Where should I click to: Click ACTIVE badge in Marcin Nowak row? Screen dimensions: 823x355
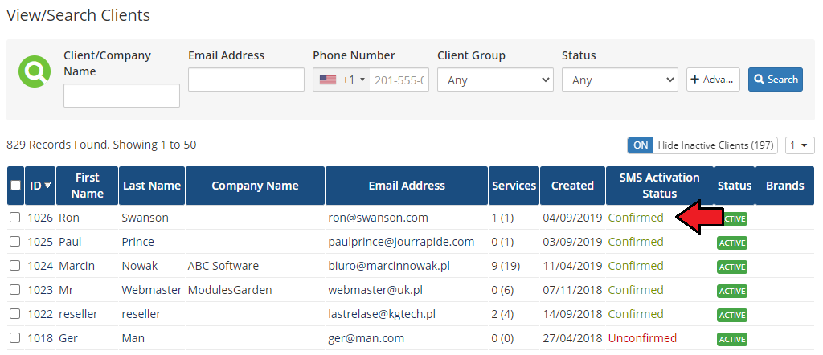[731, 267]
